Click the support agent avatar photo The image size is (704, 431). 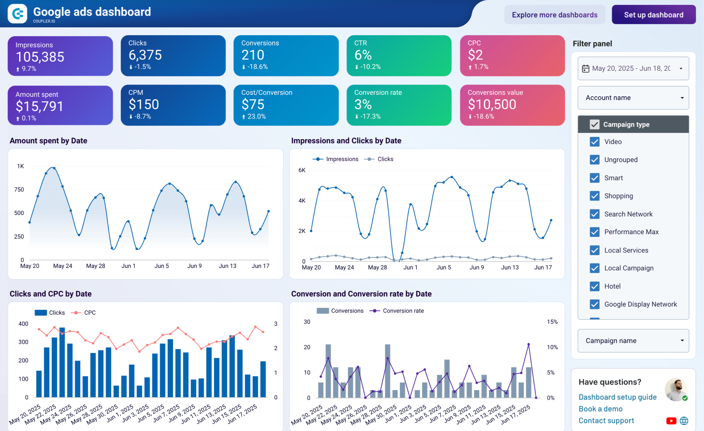676,389
